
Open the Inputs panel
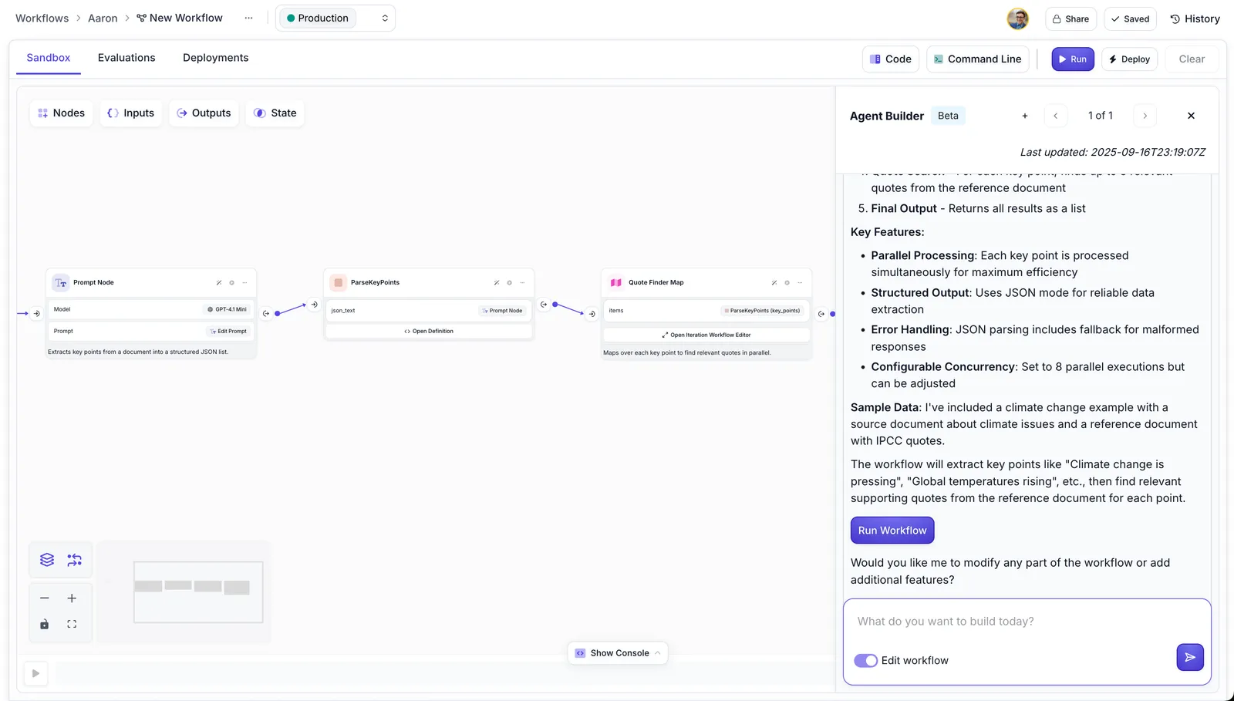click(130, 113)
